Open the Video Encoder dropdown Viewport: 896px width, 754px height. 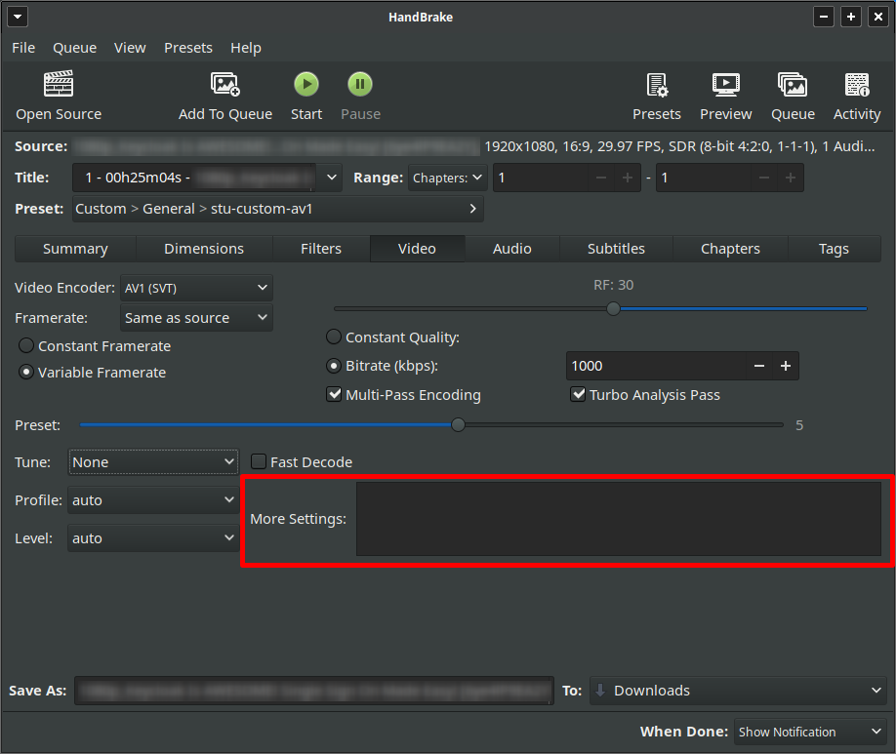195,288
